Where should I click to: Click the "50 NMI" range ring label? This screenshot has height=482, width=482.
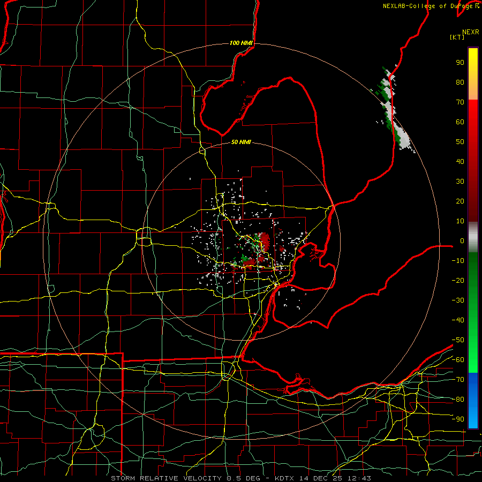coord(242,142)
